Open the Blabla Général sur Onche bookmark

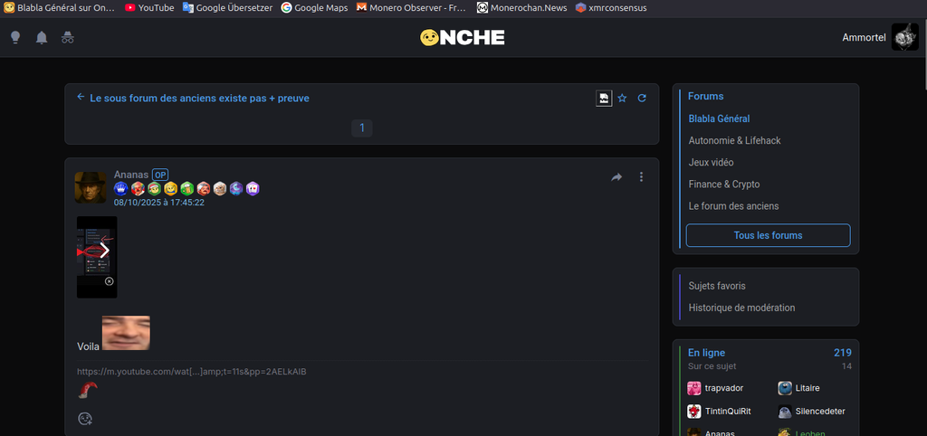[x=59, y=7]
